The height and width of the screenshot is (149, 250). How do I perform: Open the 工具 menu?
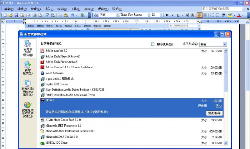pos(76,9)
